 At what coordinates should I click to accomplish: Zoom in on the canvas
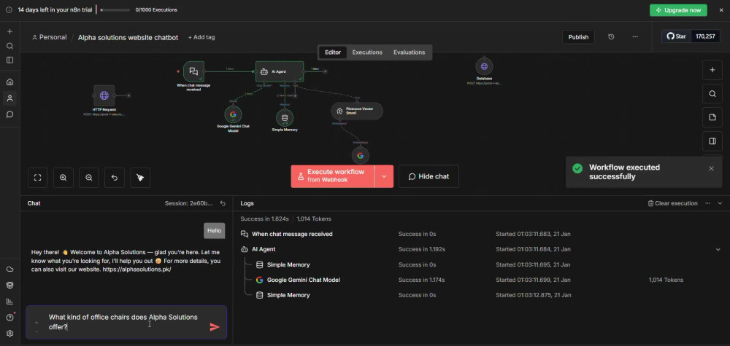64,178
